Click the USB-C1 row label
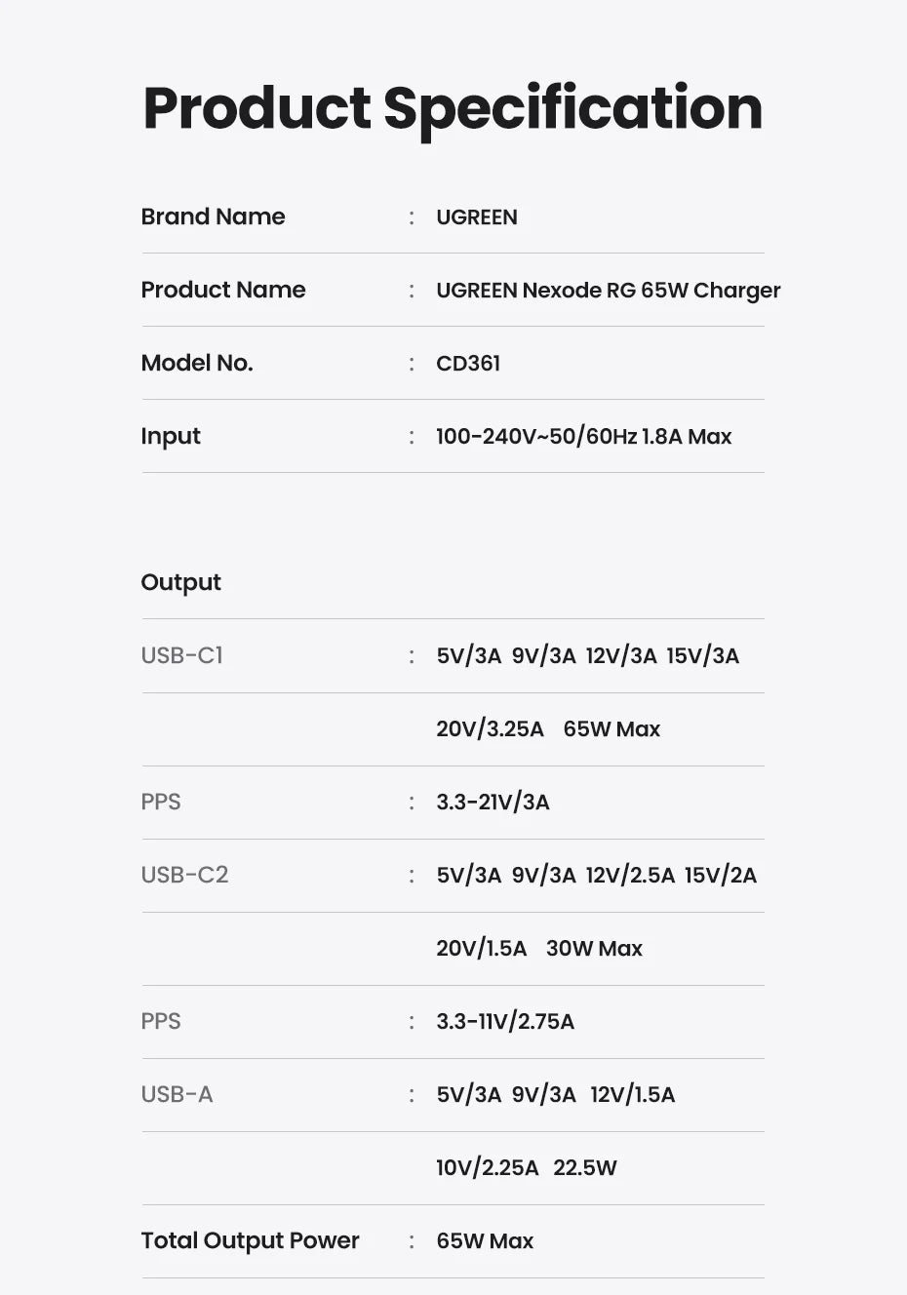Screen dimensions: 907x1295 coord(181,655)
